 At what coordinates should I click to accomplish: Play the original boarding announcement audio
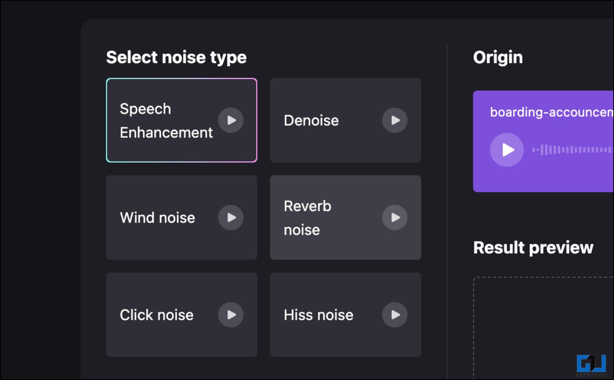pyautogui.click(x=507, y=150)
